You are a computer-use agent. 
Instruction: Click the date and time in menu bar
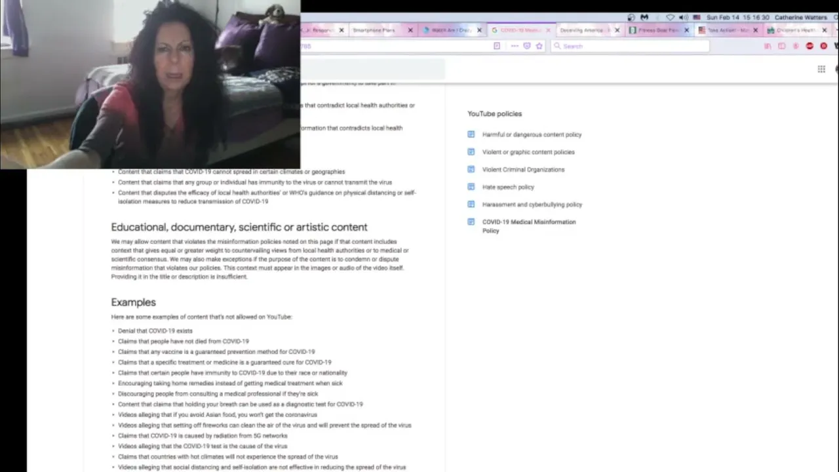pos(737,18)
